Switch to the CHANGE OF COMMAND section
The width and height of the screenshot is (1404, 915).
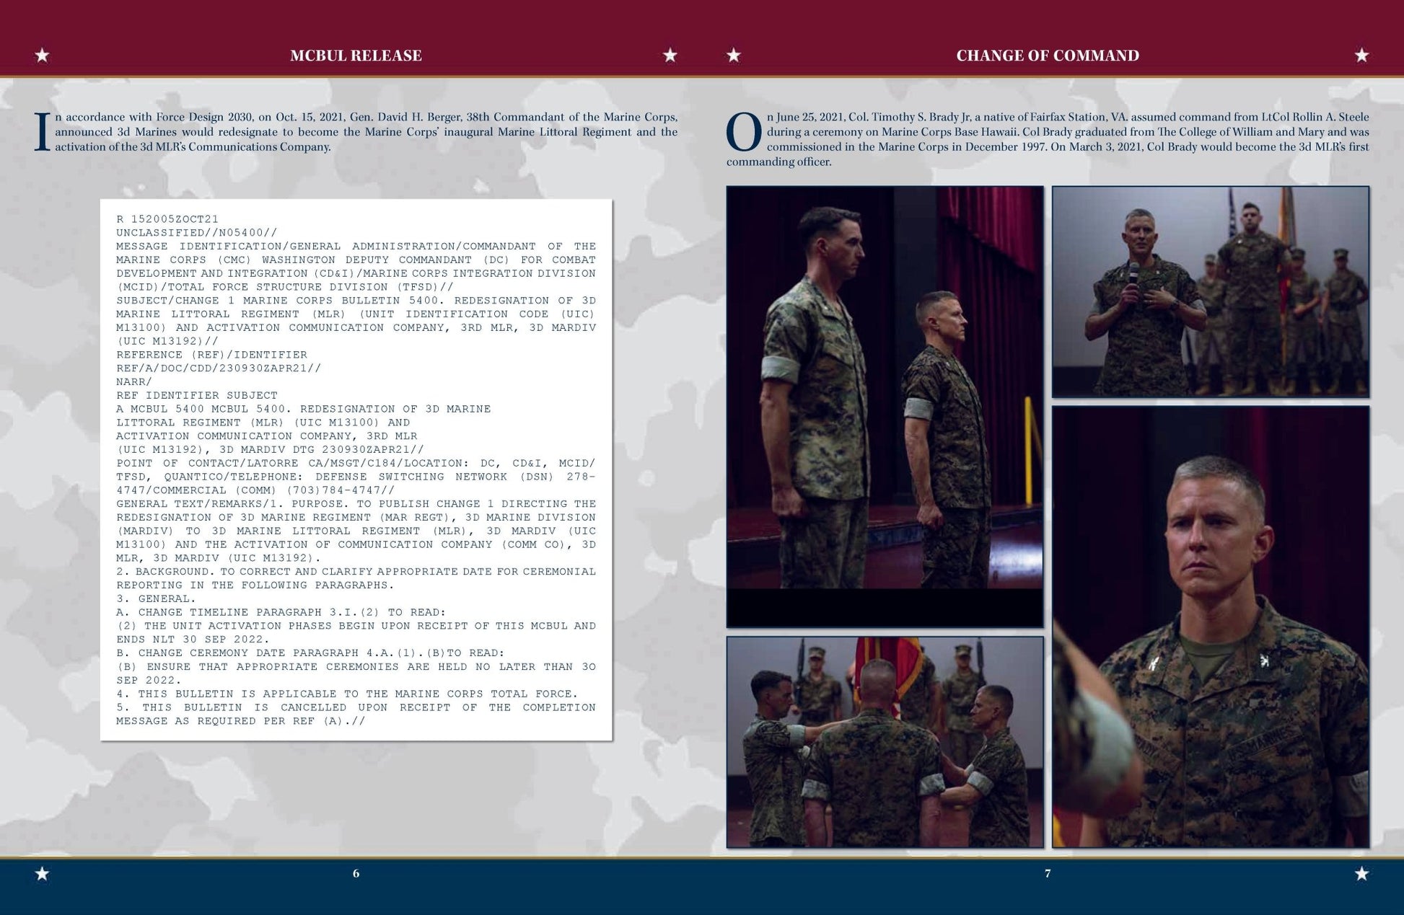coord(1047,53)
